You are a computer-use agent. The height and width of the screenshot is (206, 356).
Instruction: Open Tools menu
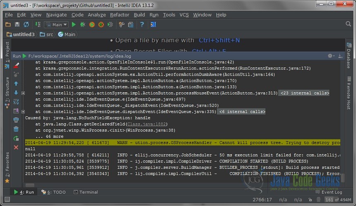(x=169, y=15)
